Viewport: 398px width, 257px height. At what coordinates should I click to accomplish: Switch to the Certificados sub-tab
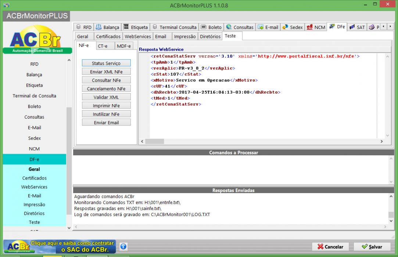pos(108,36)
